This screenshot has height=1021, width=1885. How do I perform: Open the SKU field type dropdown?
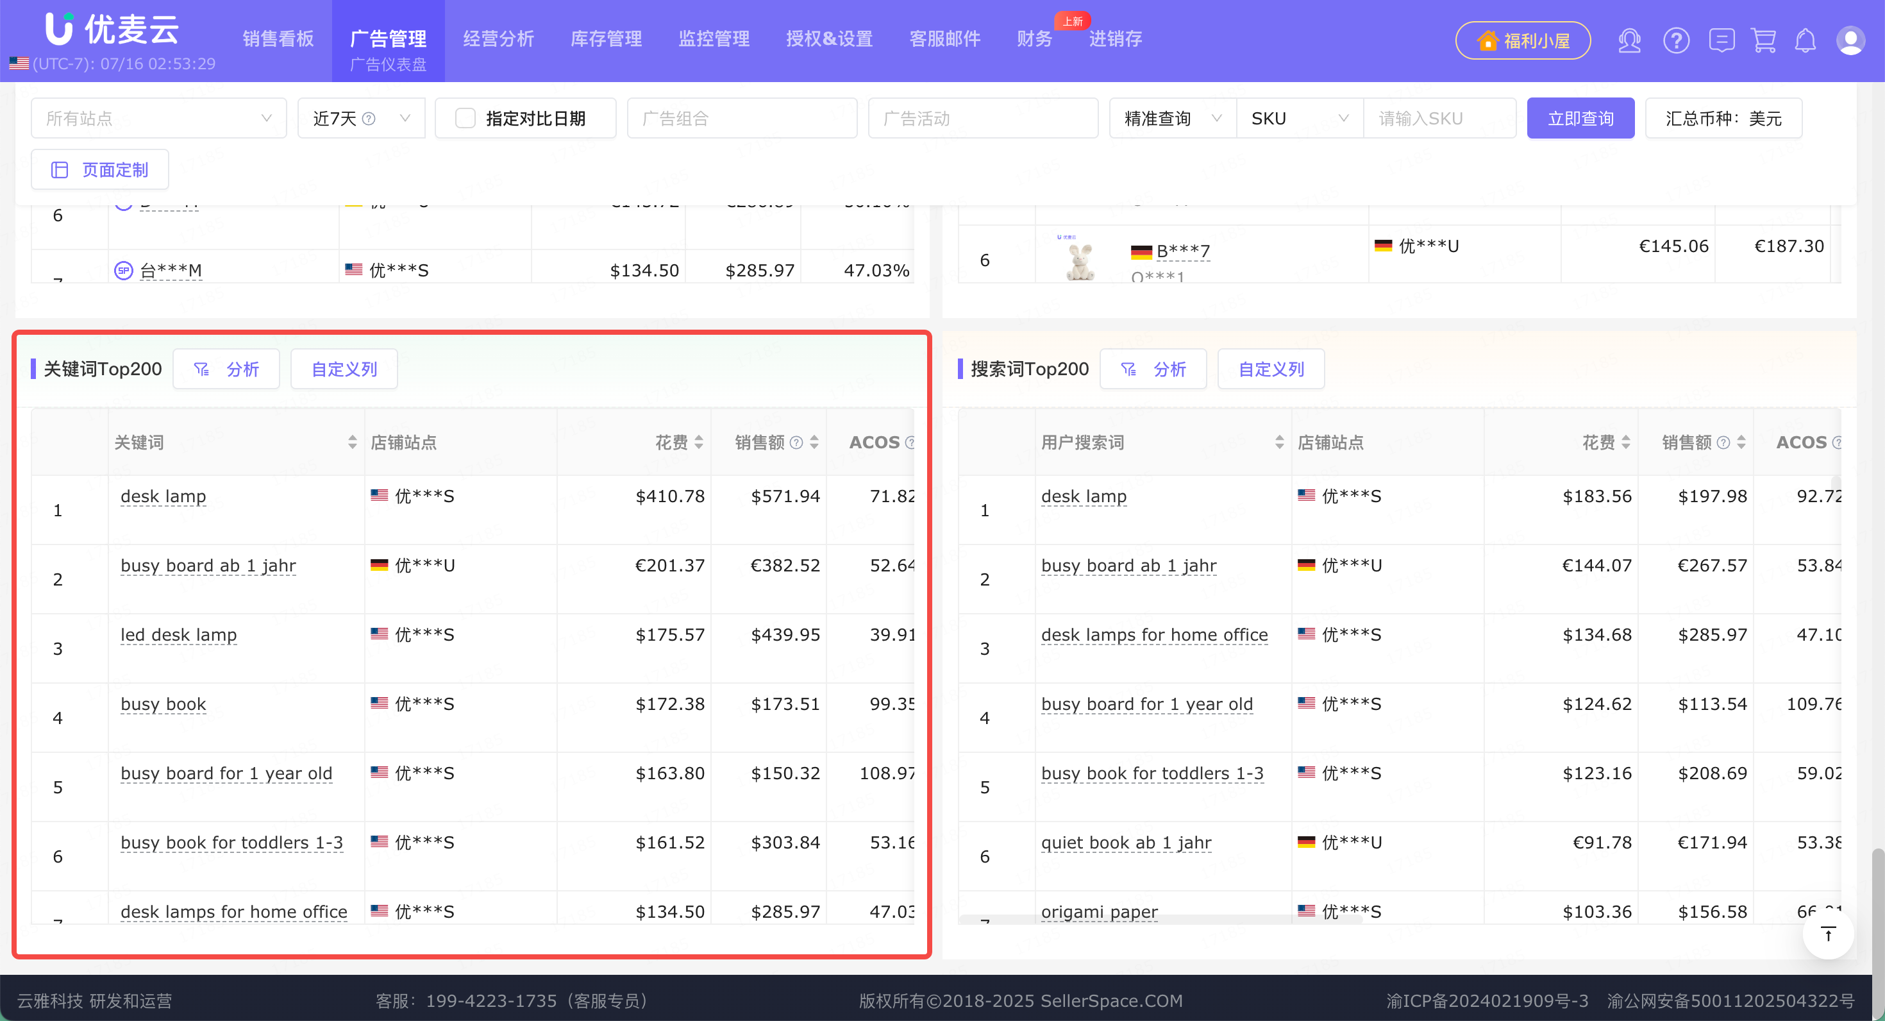tap(1300, 118)
